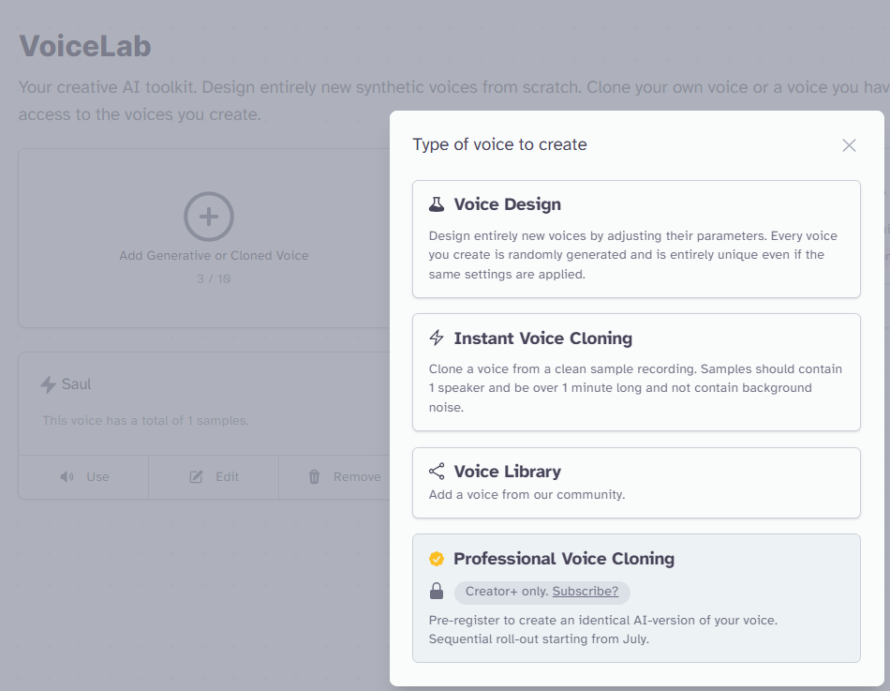Click 'Type of voice to create' title
Viewport: 890px width, 691px height.
coord(499,144)
